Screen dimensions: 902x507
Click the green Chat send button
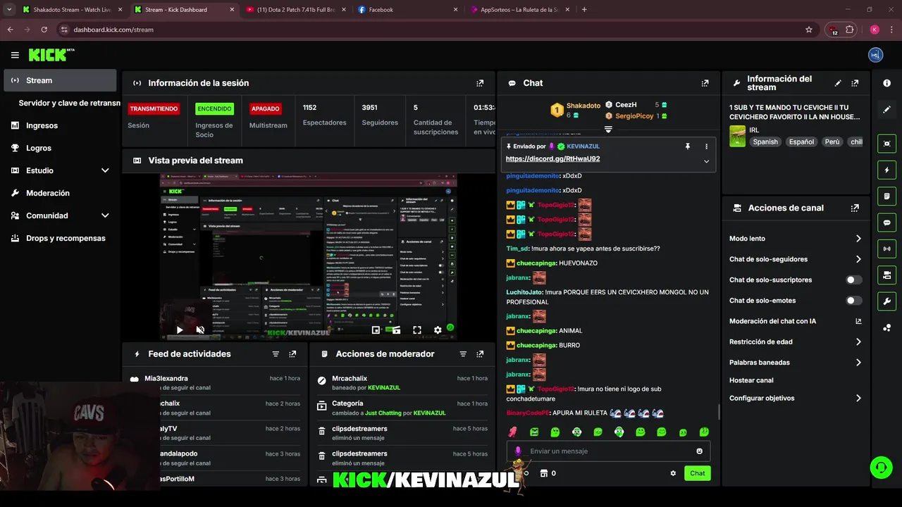697,473
